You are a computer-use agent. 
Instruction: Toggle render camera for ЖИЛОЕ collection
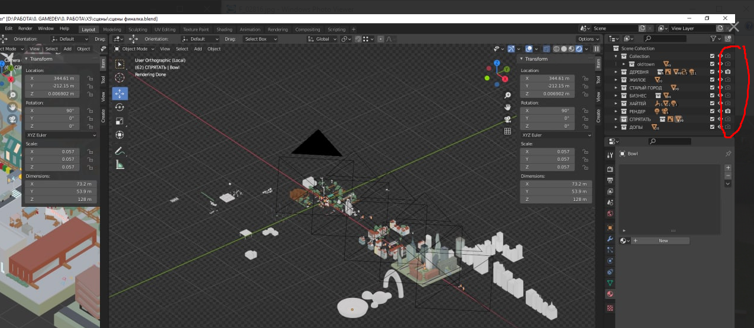[728, 80]
